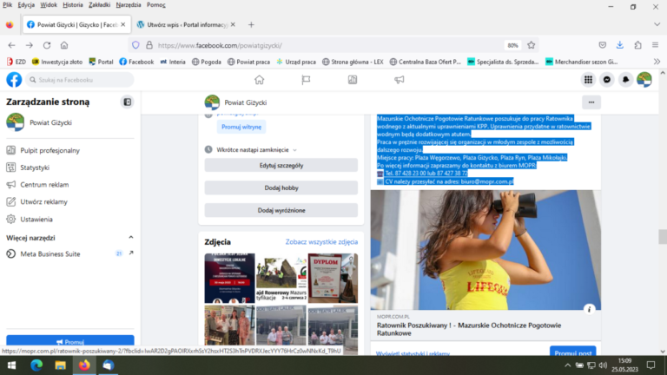Click Edytuj szczegóły button
Viewport: 667px width, 375px height.
tap(281, 166)
